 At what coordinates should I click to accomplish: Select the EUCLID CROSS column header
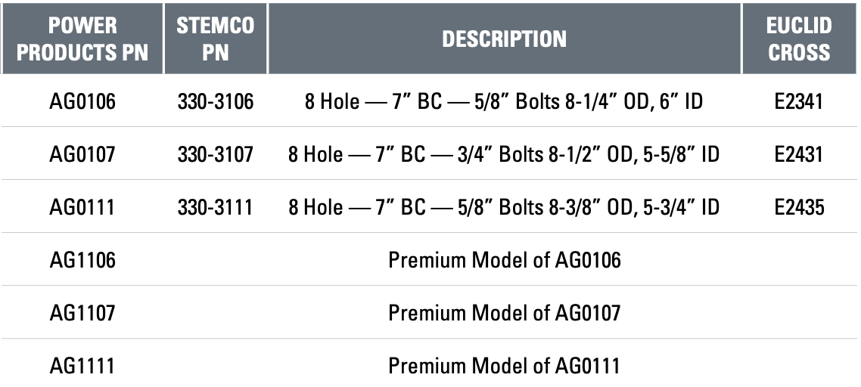[799, 39]
